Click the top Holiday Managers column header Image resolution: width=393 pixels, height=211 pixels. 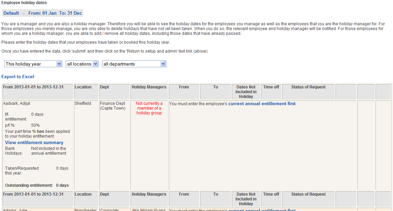(x=149, y=87)
